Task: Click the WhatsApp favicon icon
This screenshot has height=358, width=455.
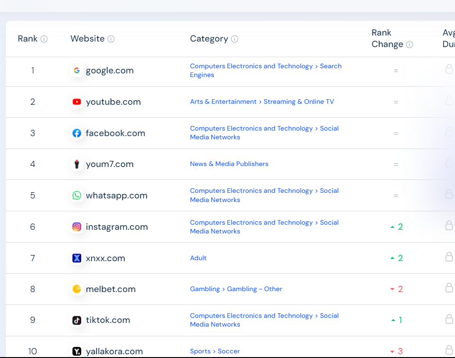Action: pyautogui.click(x=77, y=195)
